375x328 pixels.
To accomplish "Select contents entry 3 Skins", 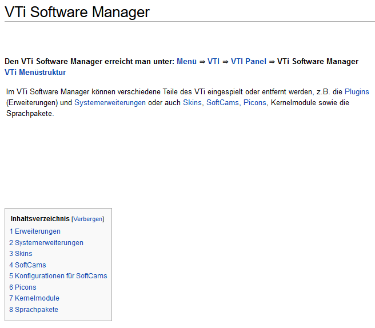I will (21, 254).
